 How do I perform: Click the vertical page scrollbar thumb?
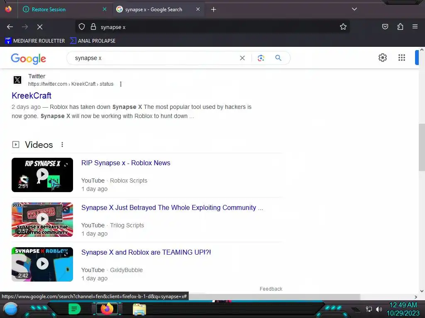pos(422,147)
